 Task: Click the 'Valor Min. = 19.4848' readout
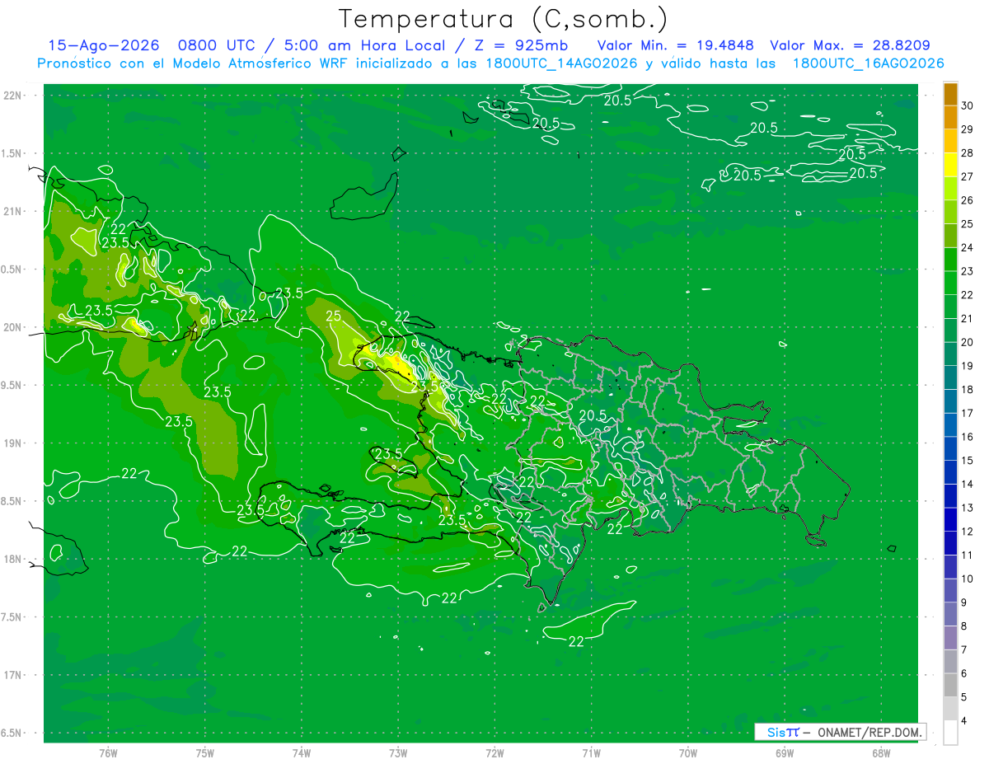click(x=676, y=45)
